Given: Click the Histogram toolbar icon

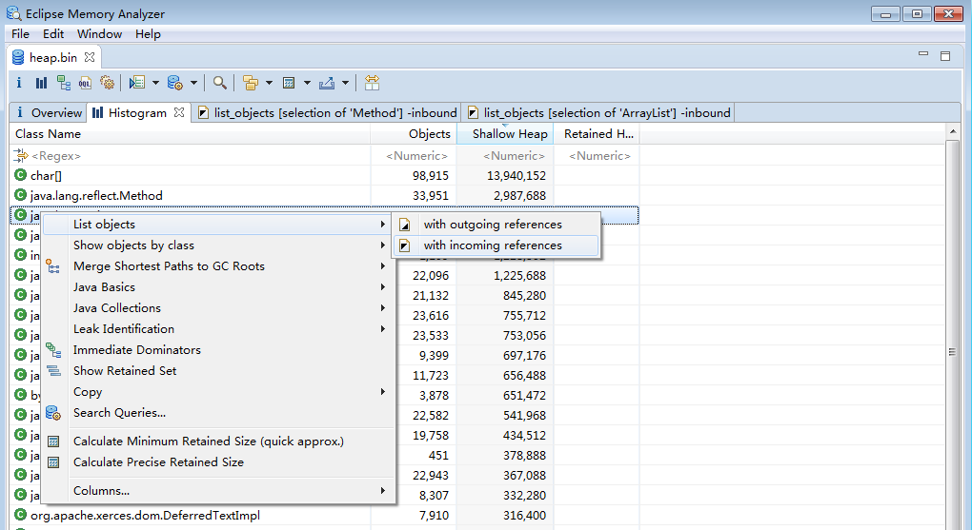Looking at the screenshot, I should click(41, 83).
